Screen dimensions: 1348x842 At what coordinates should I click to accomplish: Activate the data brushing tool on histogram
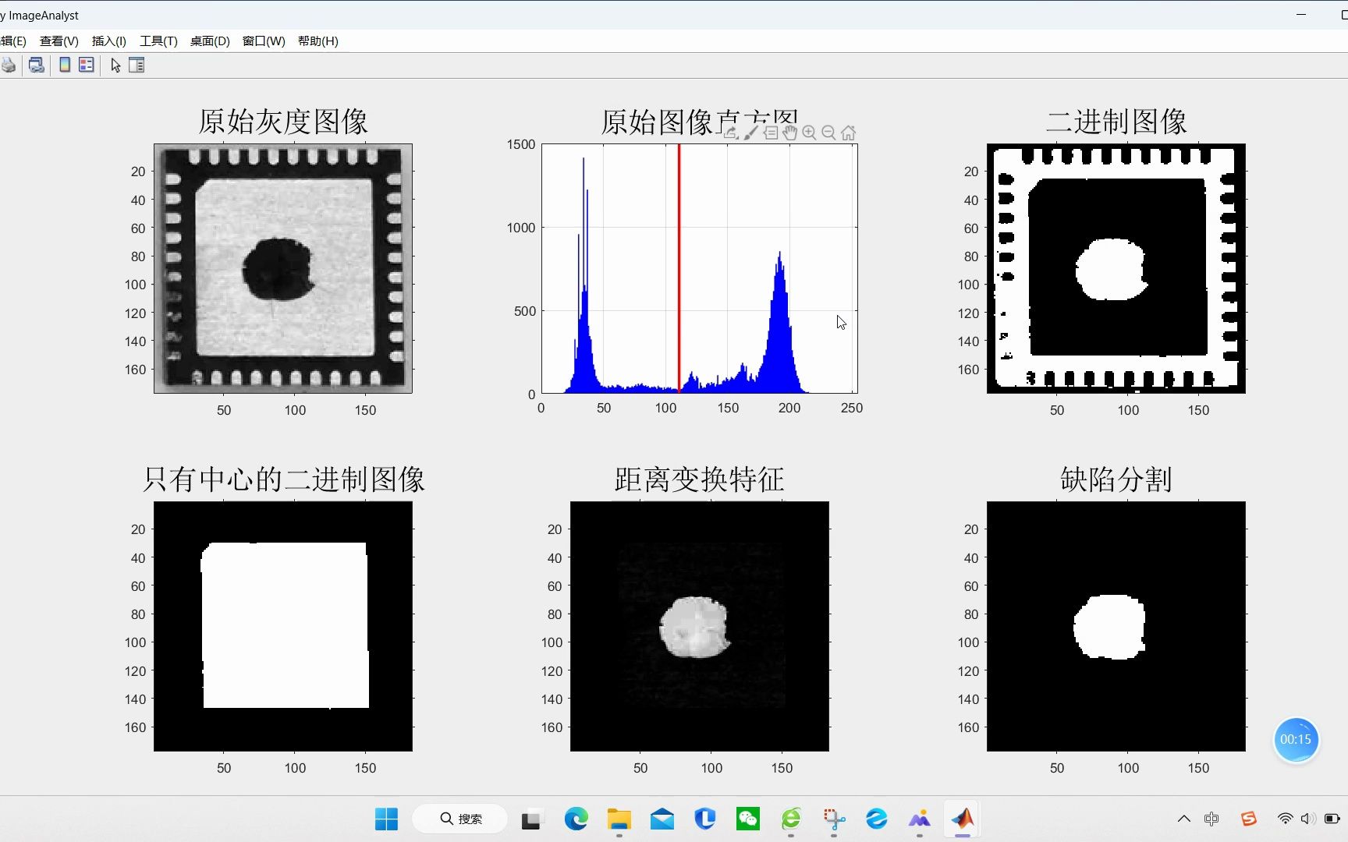[750, 133]
